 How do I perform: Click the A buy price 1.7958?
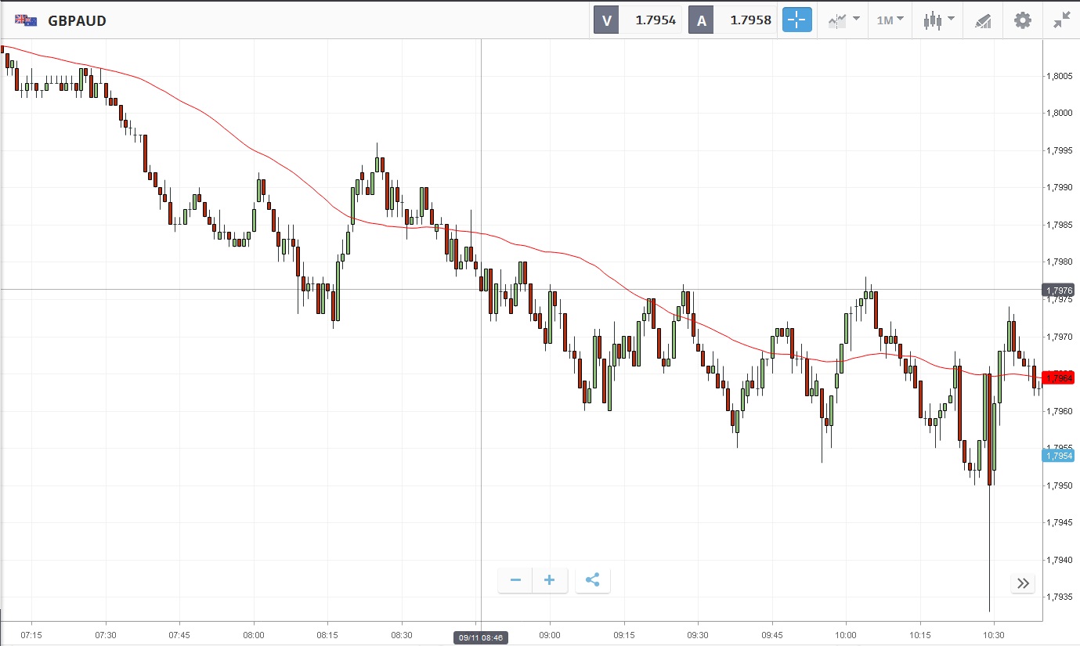click(x=749, y=20)
